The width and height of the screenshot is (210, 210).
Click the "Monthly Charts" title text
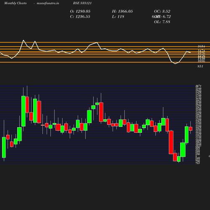point(16,3)
